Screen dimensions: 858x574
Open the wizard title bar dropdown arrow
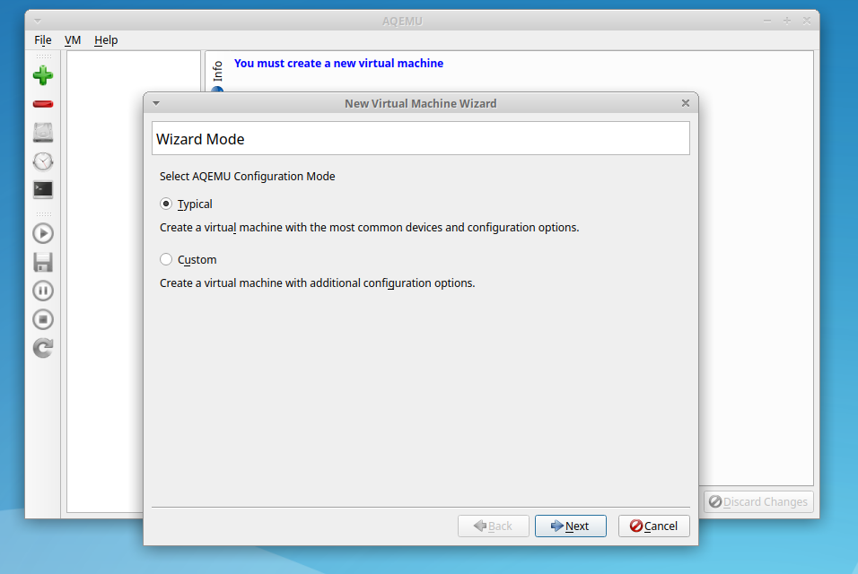click(x=156, y=103)
